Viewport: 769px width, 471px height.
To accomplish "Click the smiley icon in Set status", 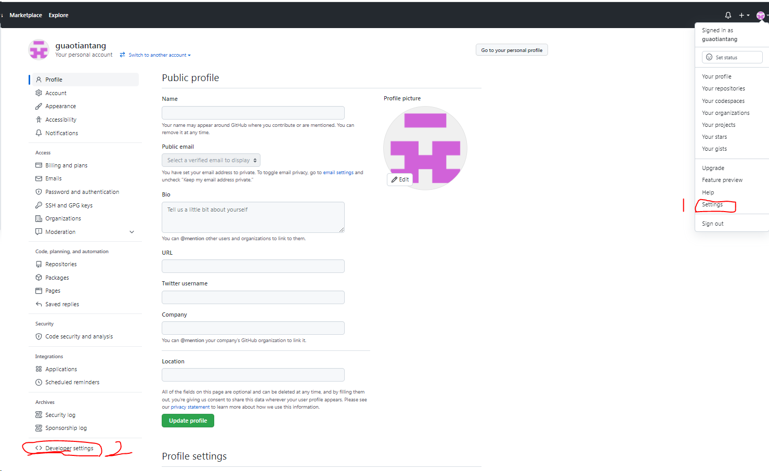I will point(709,57).
